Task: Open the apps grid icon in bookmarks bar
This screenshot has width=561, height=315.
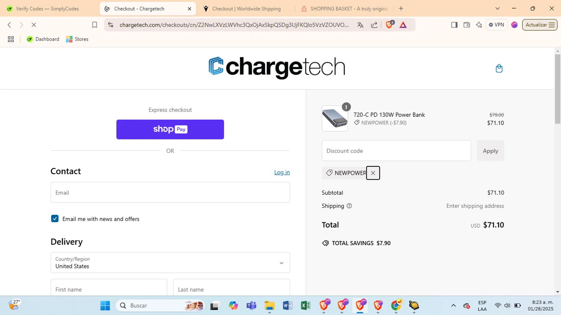Action: coord(11,39)
